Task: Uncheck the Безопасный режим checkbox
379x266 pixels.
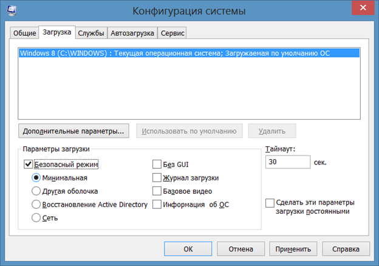Action: 28,163
